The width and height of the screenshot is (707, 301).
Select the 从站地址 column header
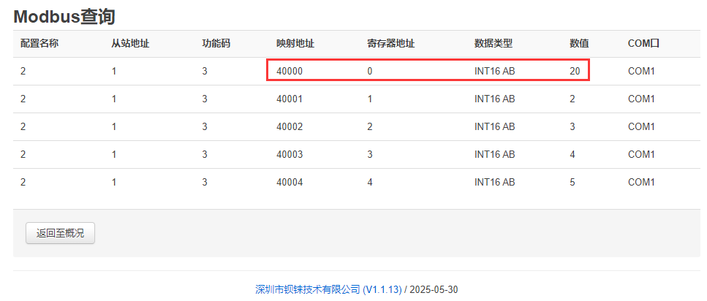pyautogui.click(x=130, y=44)
